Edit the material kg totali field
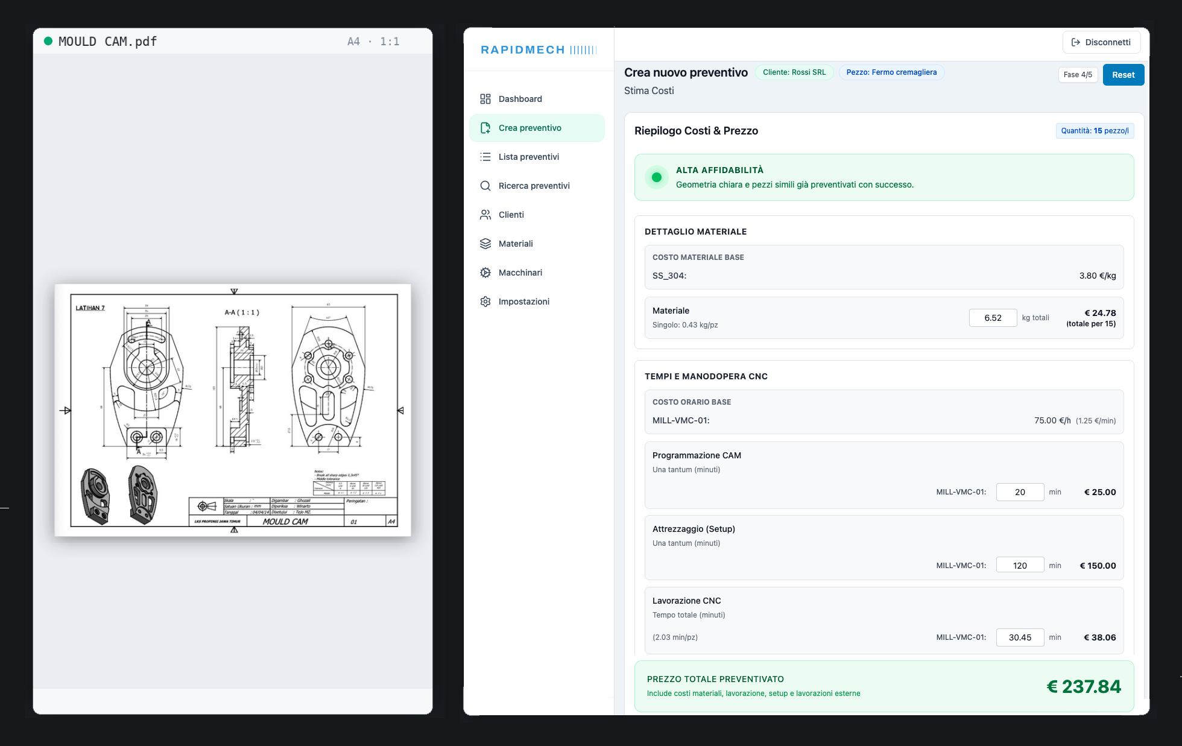This screenshot has height=746, width=1182. 993,318
